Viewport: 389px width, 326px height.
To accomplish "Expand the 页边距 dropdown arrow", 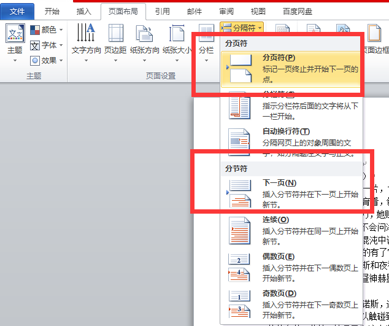I will point(115,60).
